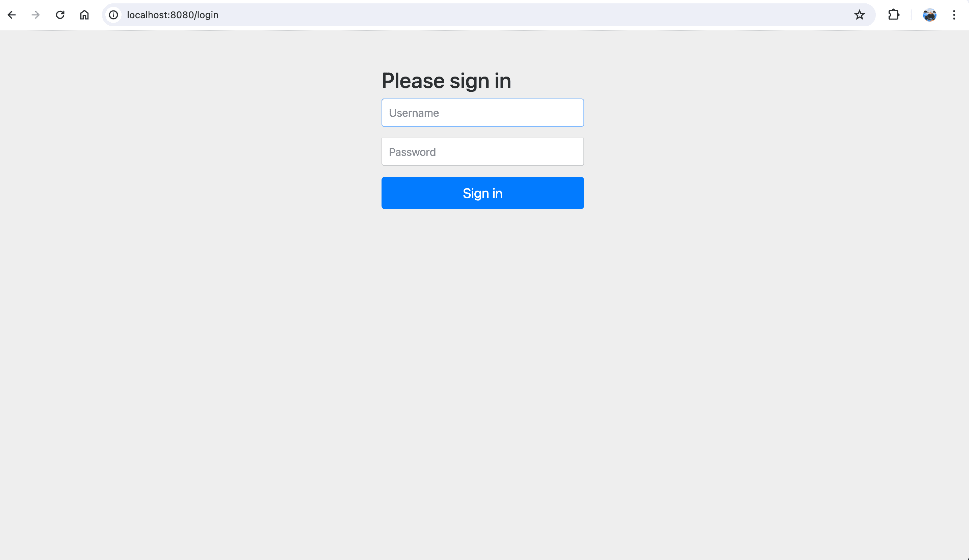This screenshot has height=560, width=969.
Task: View site information for localhost
Action: 113,15
